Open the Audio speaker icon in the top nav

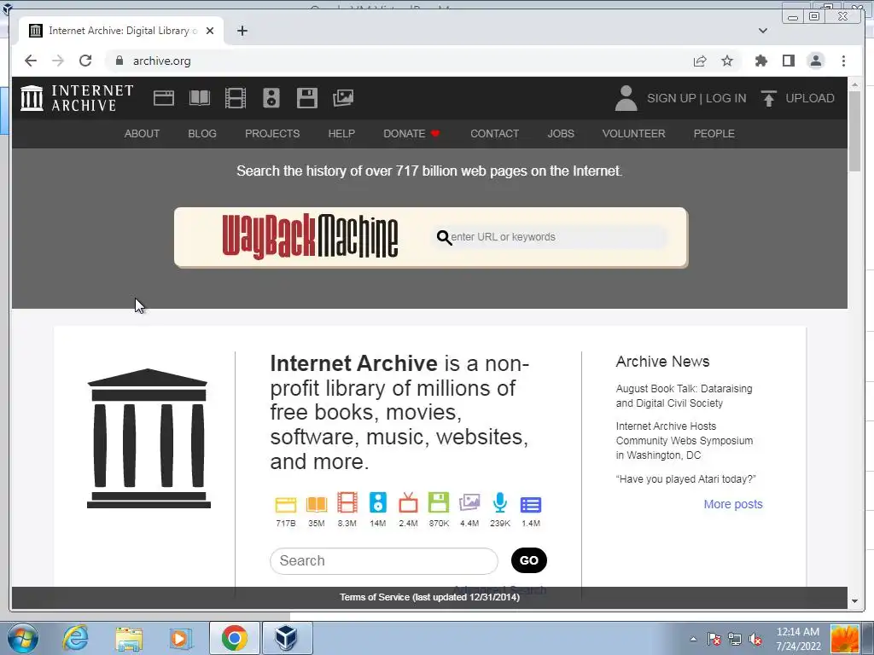(271, 98)
